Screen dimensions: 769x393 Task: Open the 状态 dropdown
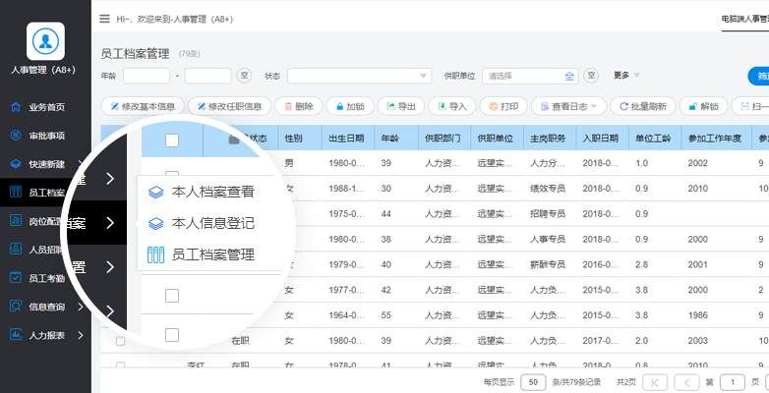[359, 76]
